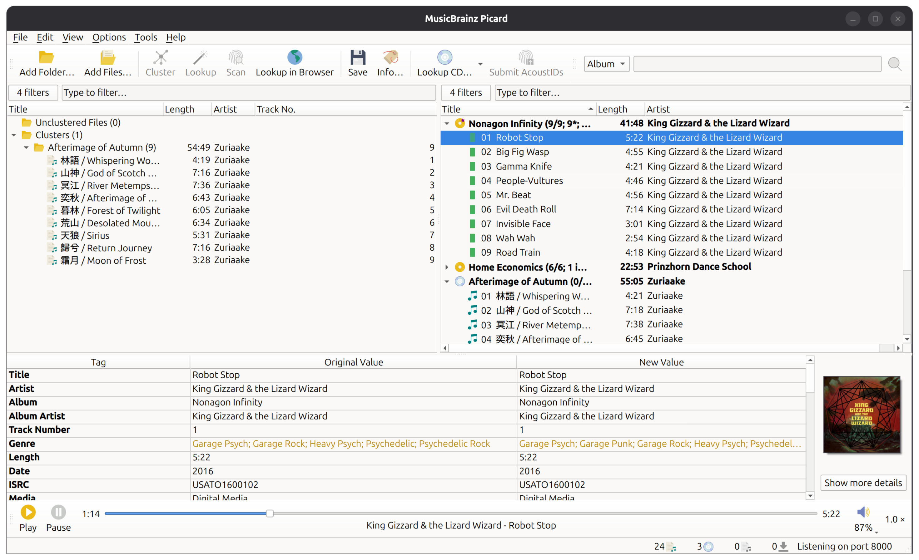Click the right pane 4 filters button
Screen dimensions: 919x560
[x=465, y=92]
